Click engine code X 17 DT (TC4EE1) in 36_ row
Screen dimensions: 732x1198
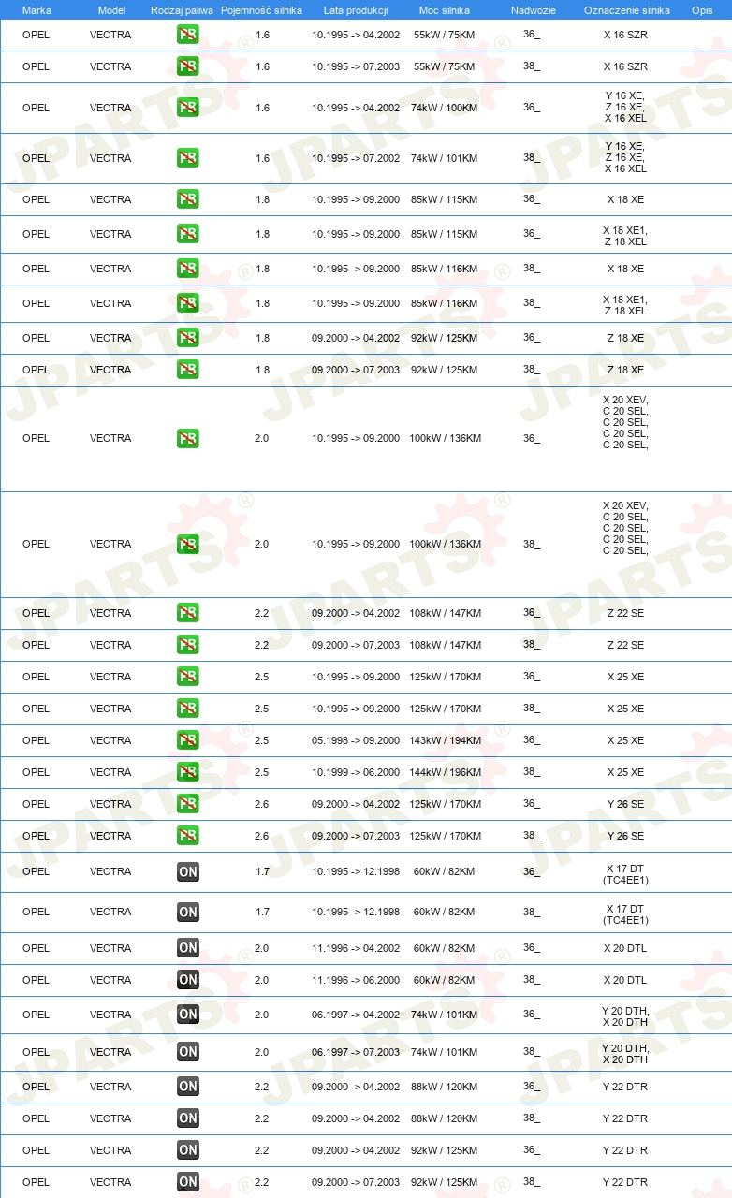625,874
